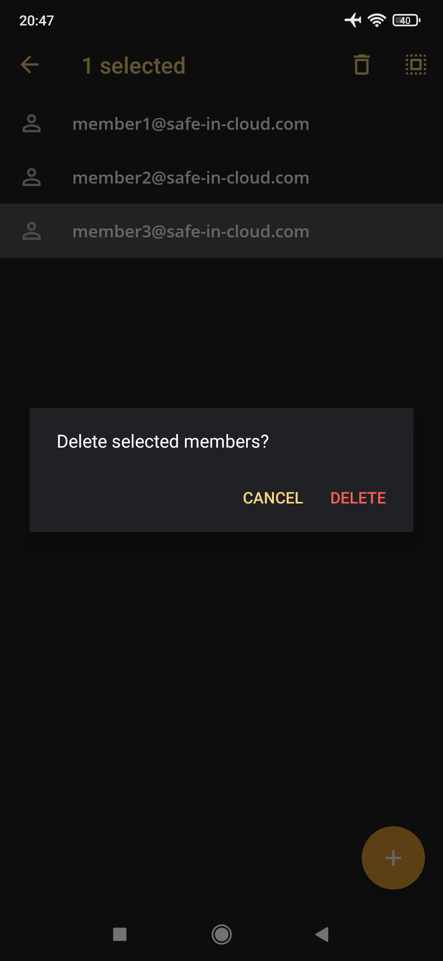
Task: Tap the trash delete icon
Action: click(361, 65)
